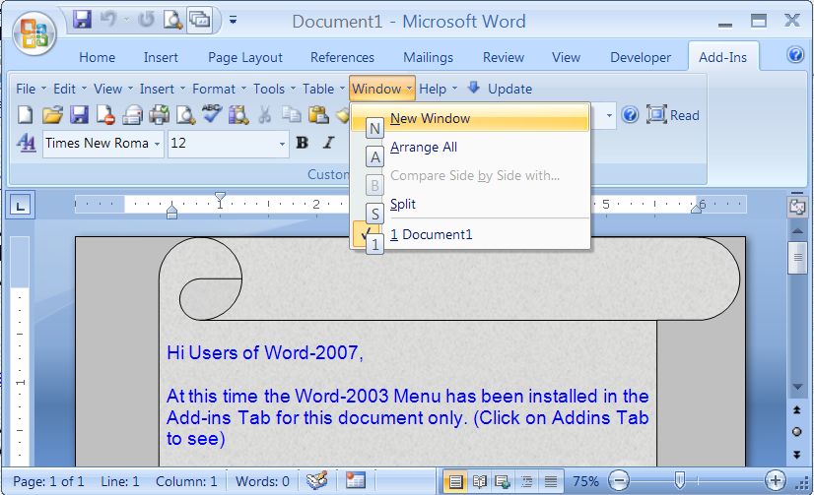Click Switch Windows icon in Quick Access Toolbar
This screenshot has height=495, width=814.
click(199, 21)
